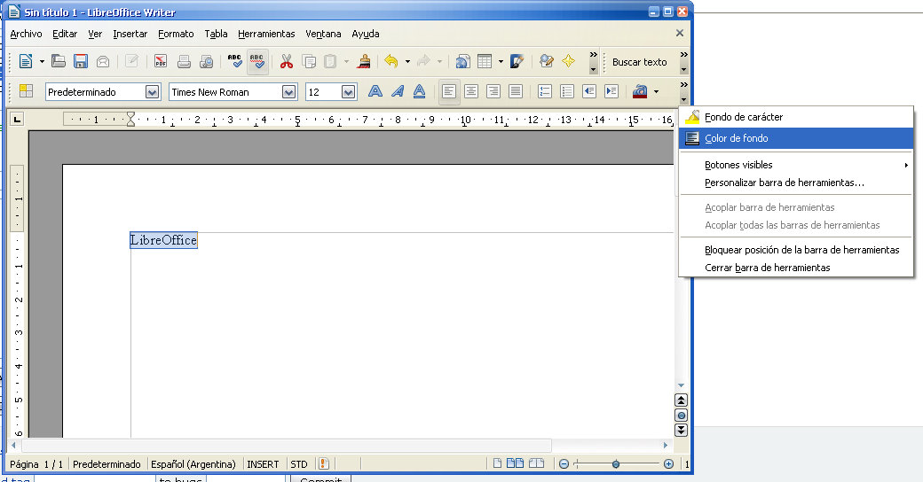Center align the paragraph

point(471,91)
